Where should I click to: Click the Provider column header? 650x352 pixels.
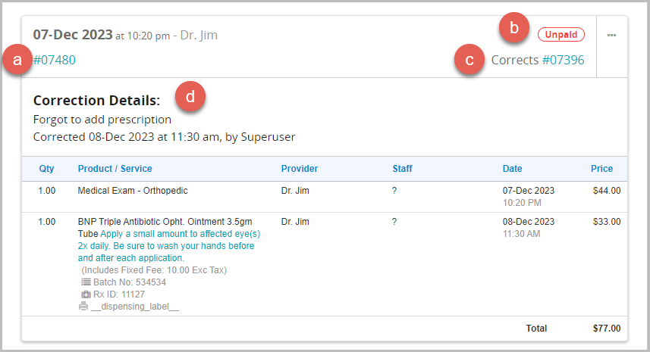(x=300, y=169)
